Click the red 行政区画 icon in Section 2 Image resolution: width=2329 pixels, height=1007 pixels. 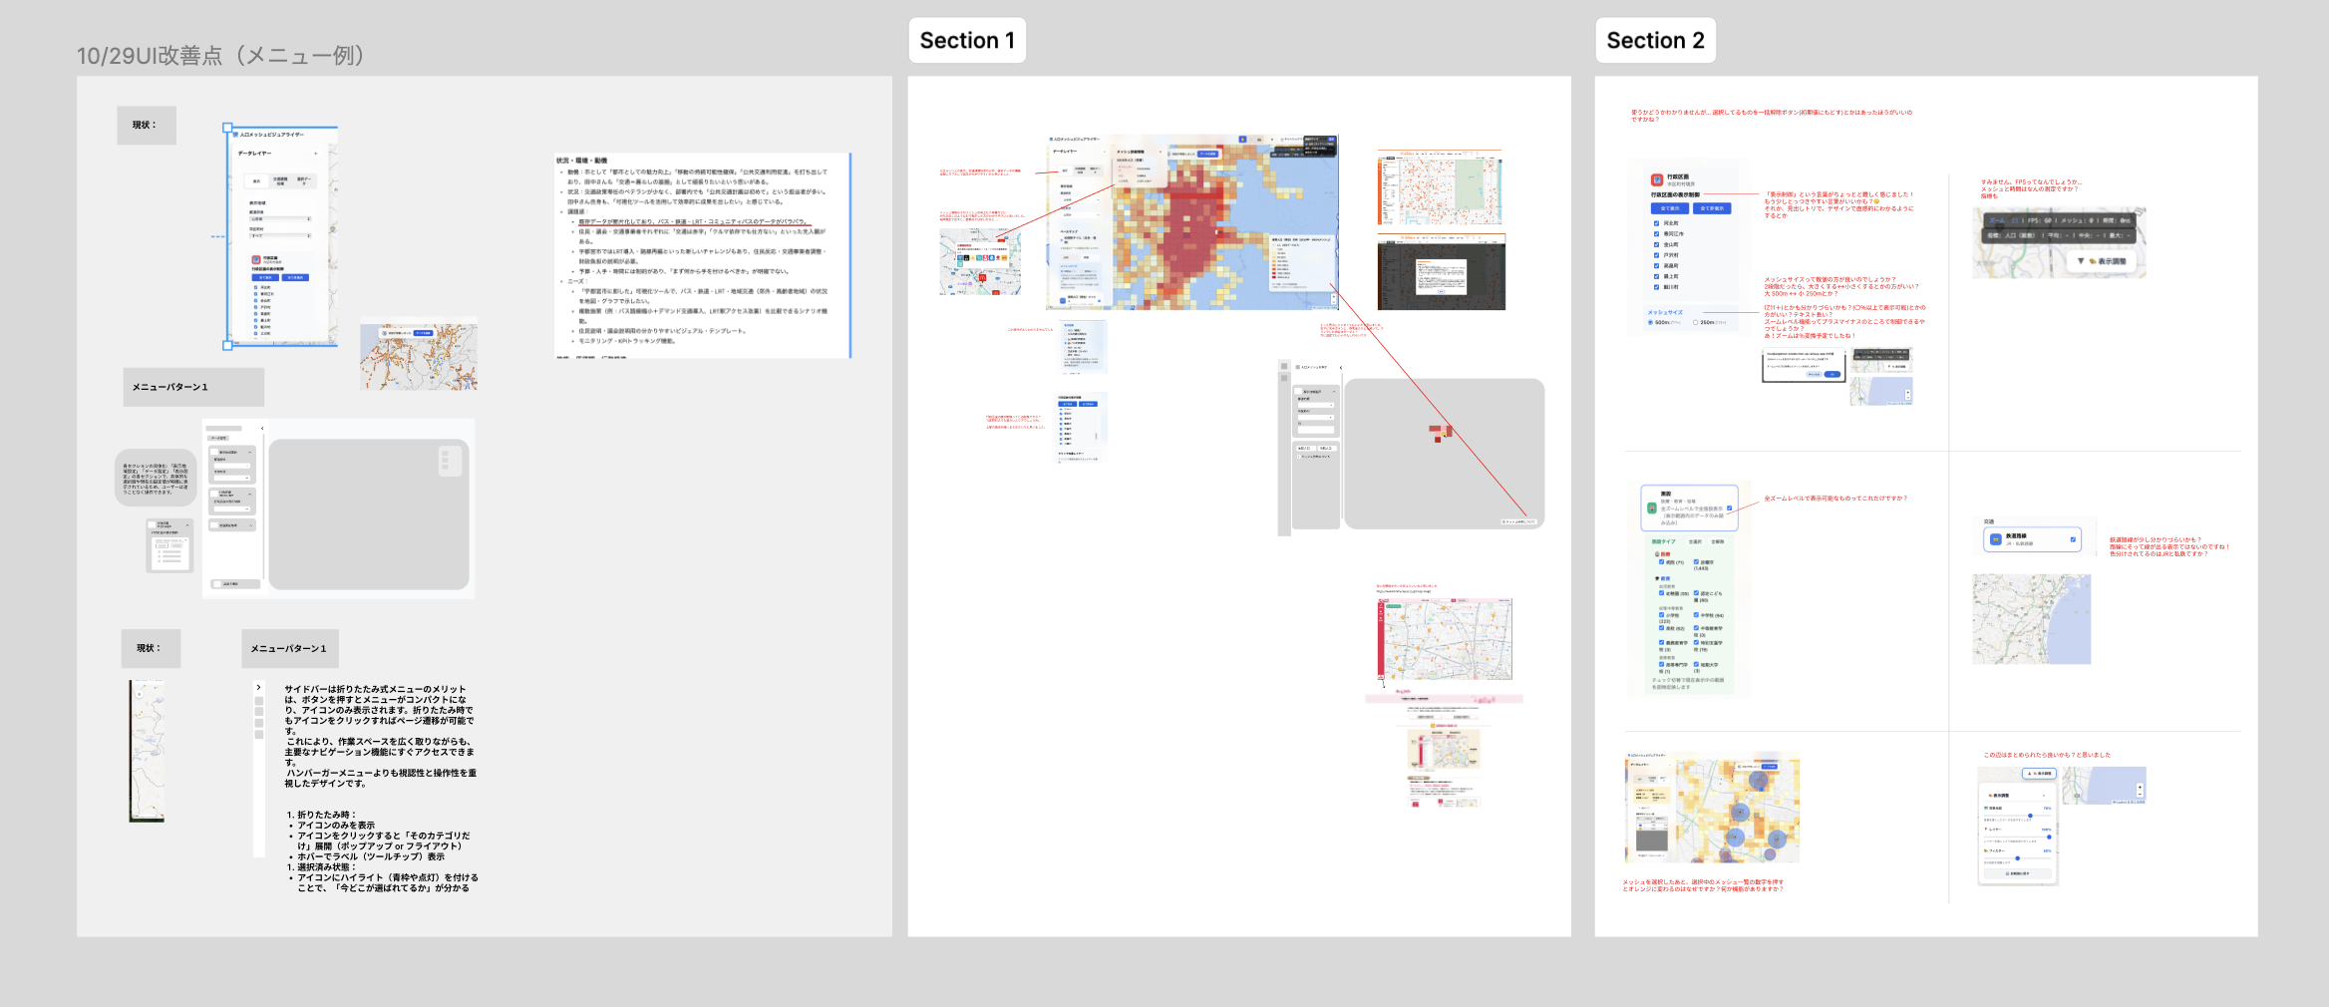(x=1657, y=180)
